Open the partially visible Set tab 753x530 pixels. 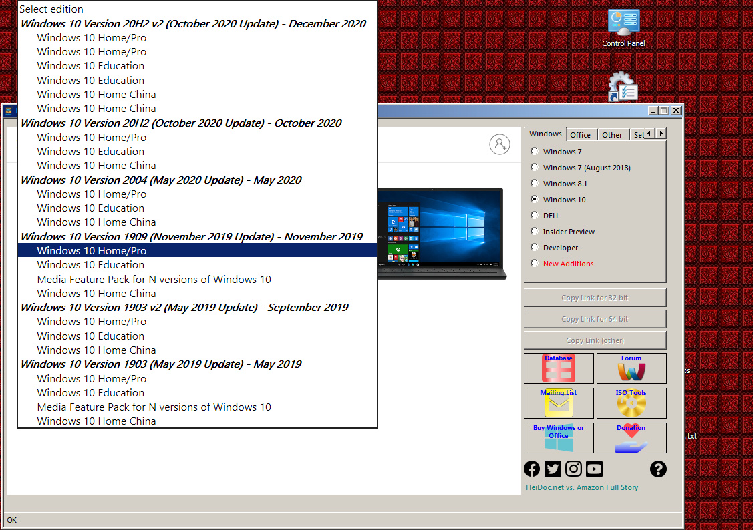(x=638, y=135)
